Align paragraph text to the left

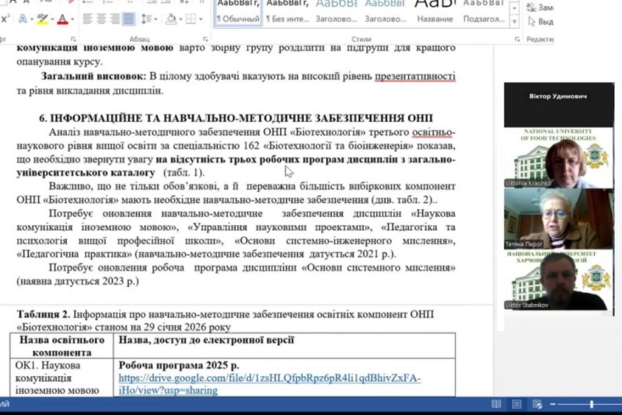tap(86, 19)
